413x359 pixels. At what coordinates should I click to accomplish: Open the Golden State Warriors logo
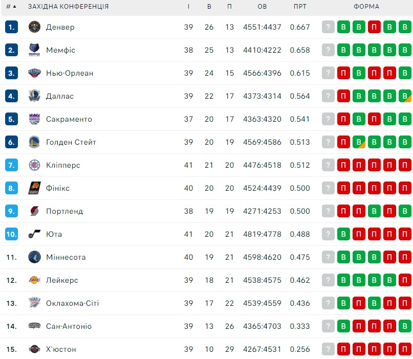pyautogui.click(x=34, y=142)
